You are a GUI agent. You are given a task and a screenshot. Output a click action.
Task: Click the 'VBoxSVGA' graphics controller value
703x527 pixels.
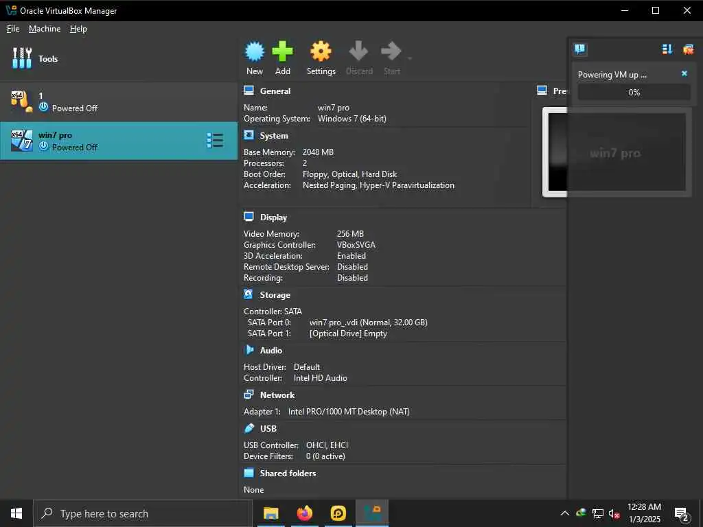click(356, 245)
